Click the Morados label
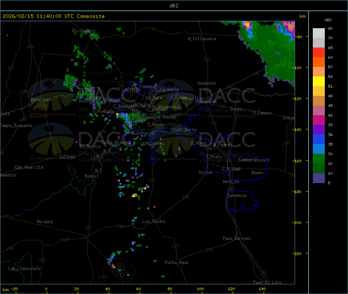The width and height of the screenshot is (348, 294). [45, 222]
